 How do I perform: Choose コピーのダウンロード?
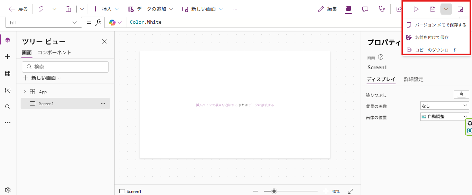click(x=436, y=50)
